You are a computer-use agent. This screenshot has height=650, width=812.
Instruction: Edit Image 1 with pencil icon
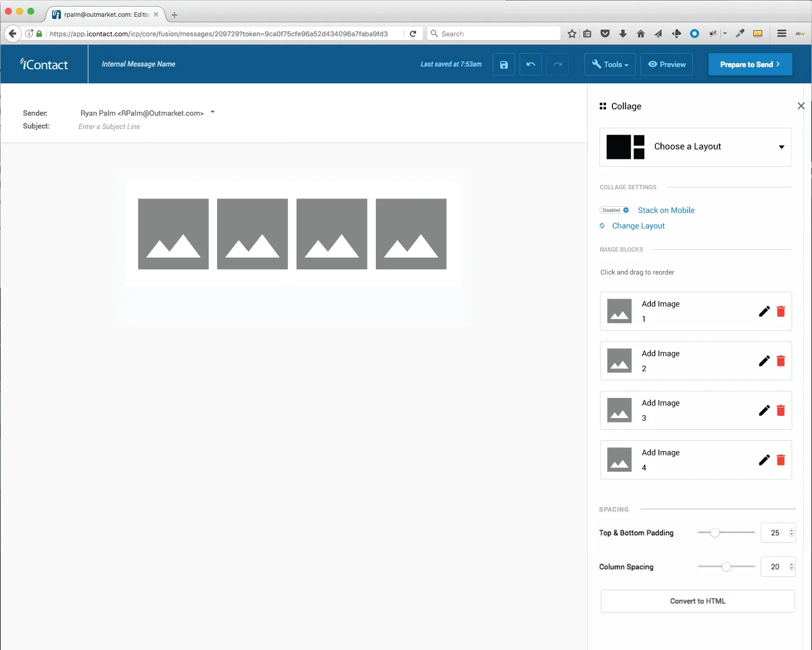tap(764, 311)
